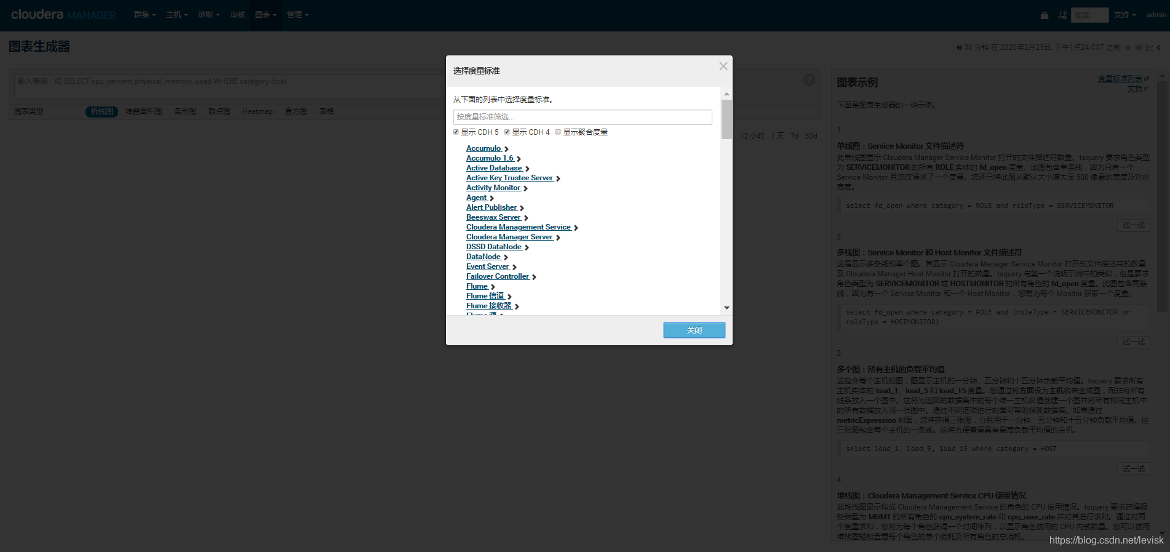
Task: Close the metric selection dialog with X
Action: [x=723, y=66]
